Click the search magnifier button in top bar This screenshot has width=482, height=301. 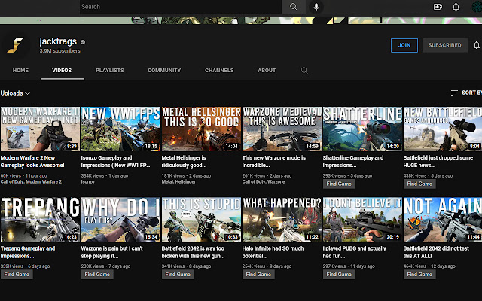click(x=294, y=7)
